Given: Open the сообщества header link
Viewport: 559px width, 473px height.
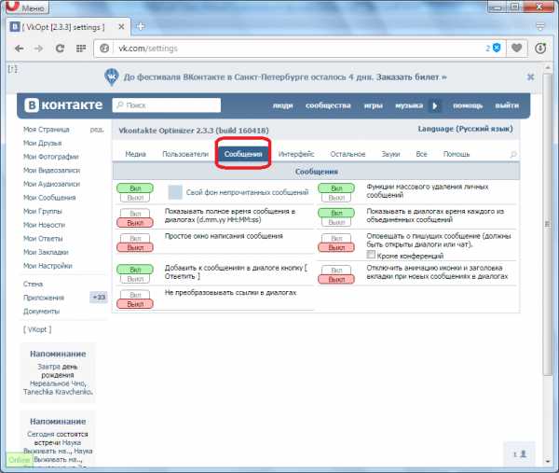Looking at the screenshot, I should point(328,105).
